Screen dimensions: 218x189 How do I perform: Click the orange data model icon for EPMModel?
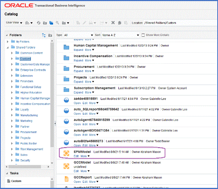tap(66, 153)
